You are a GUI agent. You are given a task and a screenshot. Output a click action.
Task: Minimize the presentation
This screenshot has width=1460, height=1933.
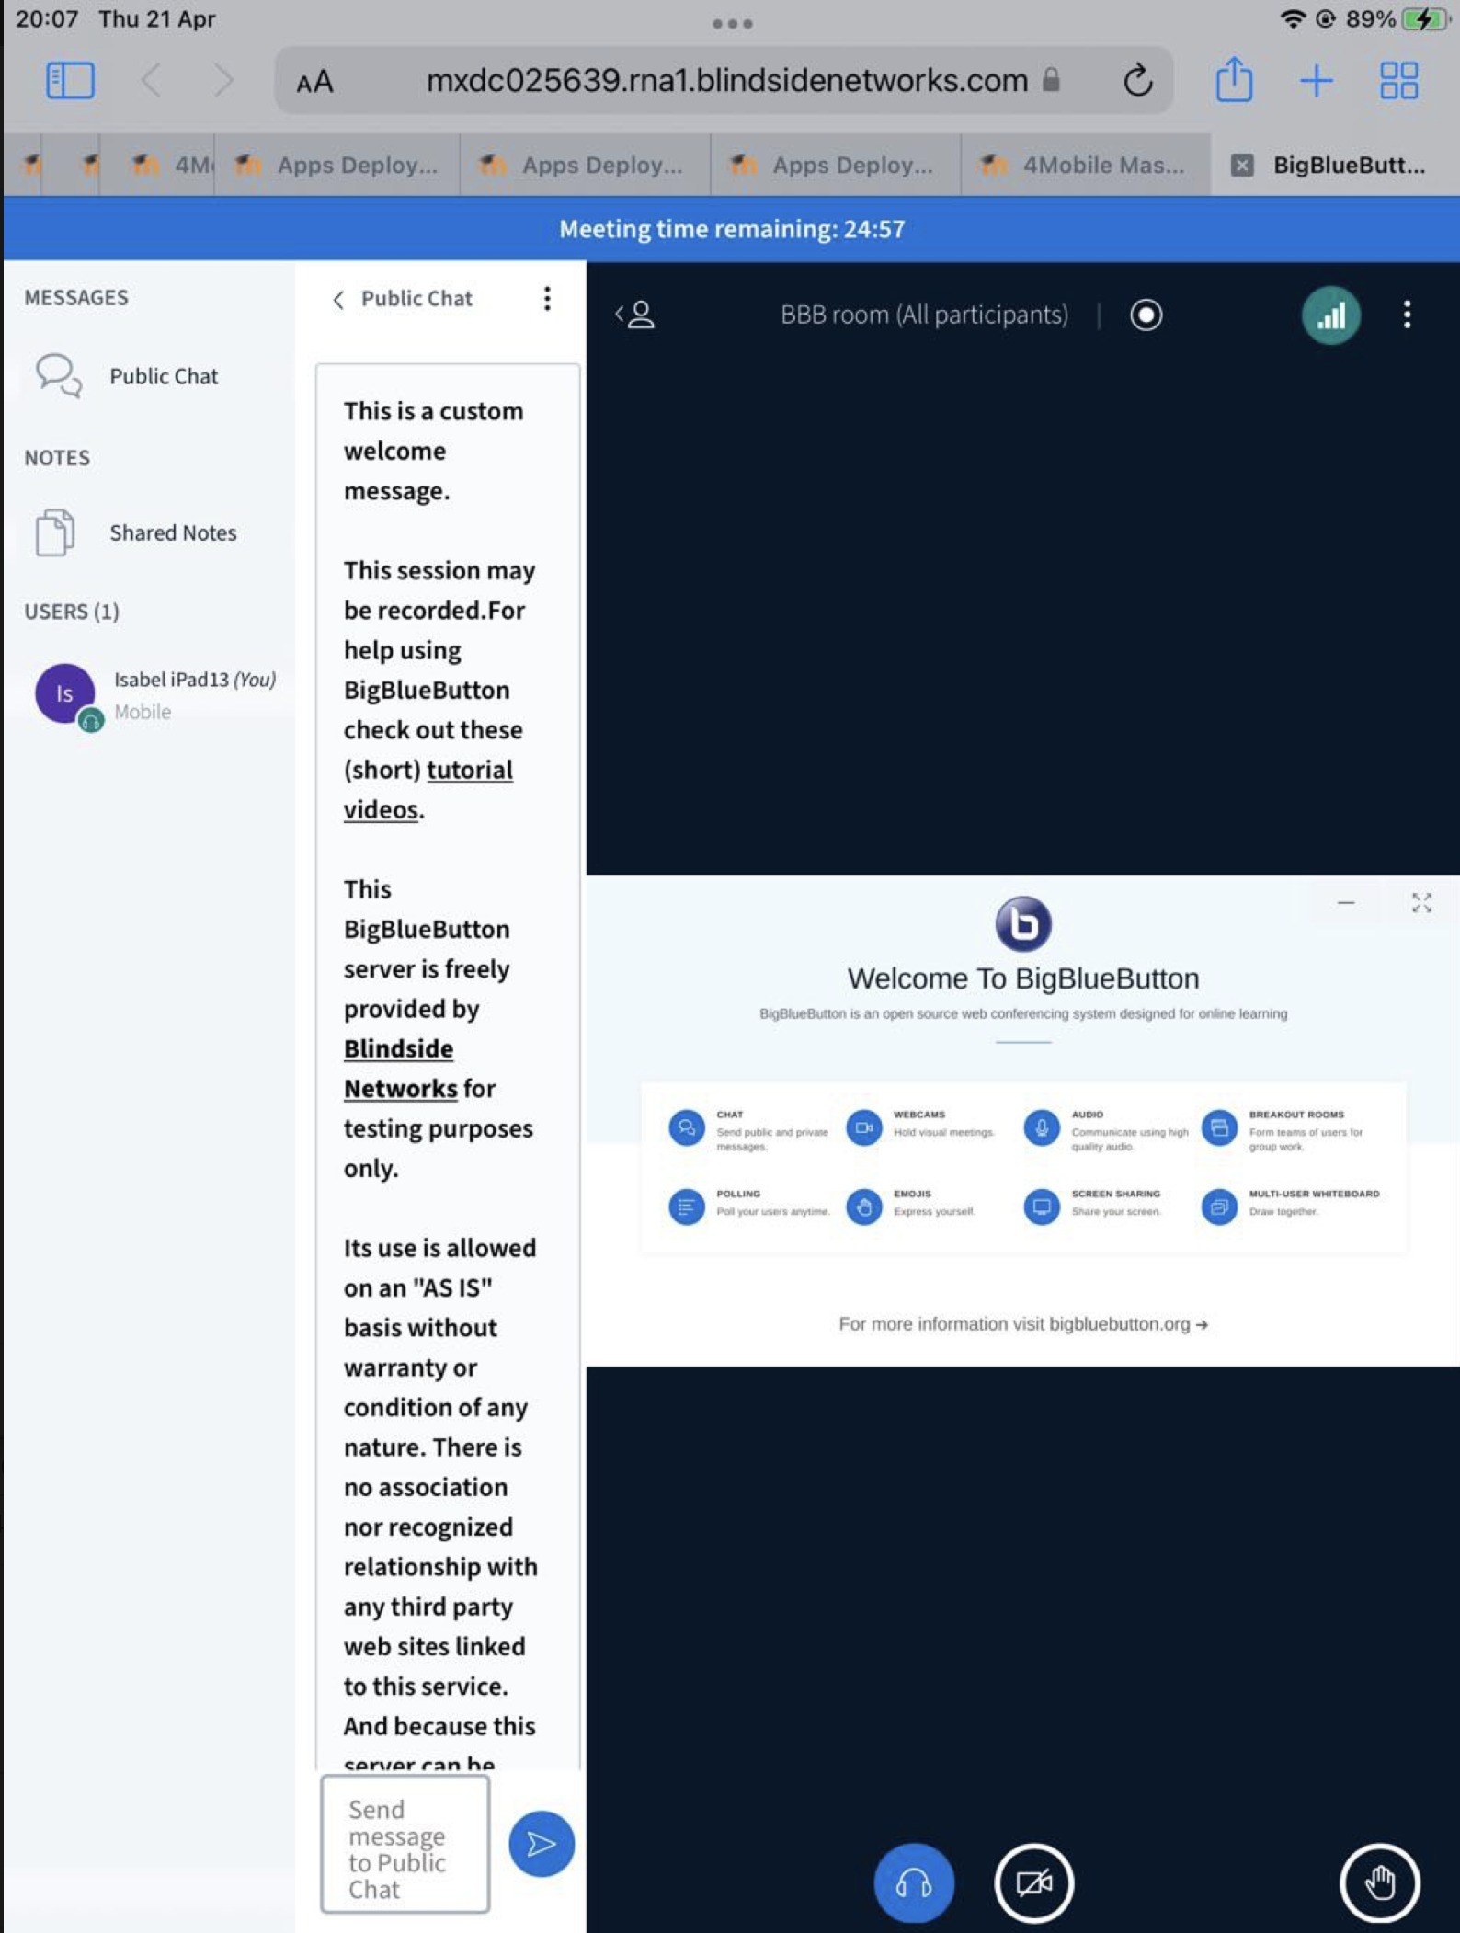[1345, 903]
